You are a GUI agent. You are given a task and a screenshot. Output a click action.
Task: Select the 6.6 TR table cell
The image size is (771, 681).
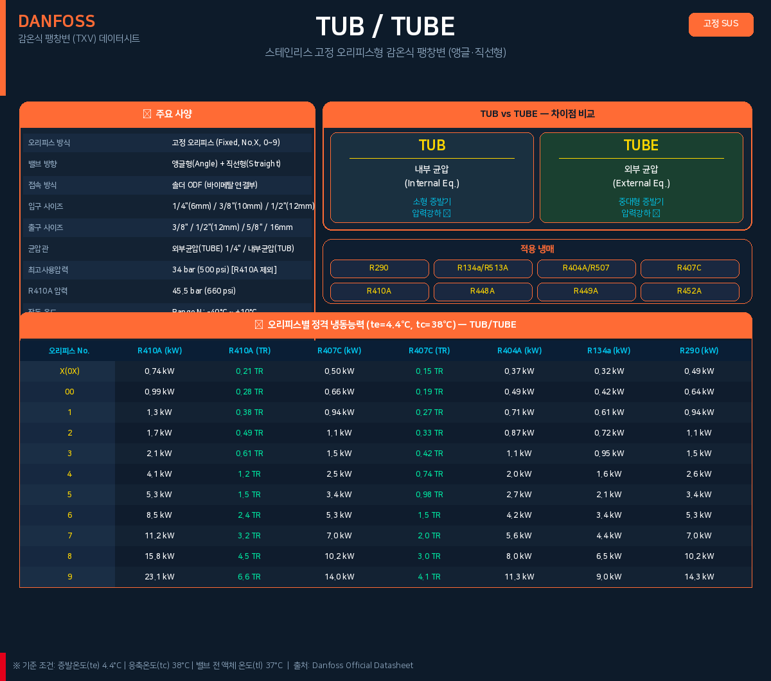click(x=249, y=577)
